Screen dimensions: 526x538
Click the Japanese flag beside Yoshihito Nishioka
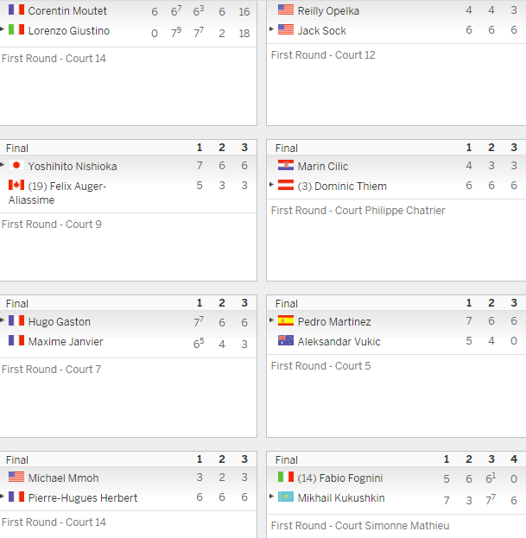16,166
